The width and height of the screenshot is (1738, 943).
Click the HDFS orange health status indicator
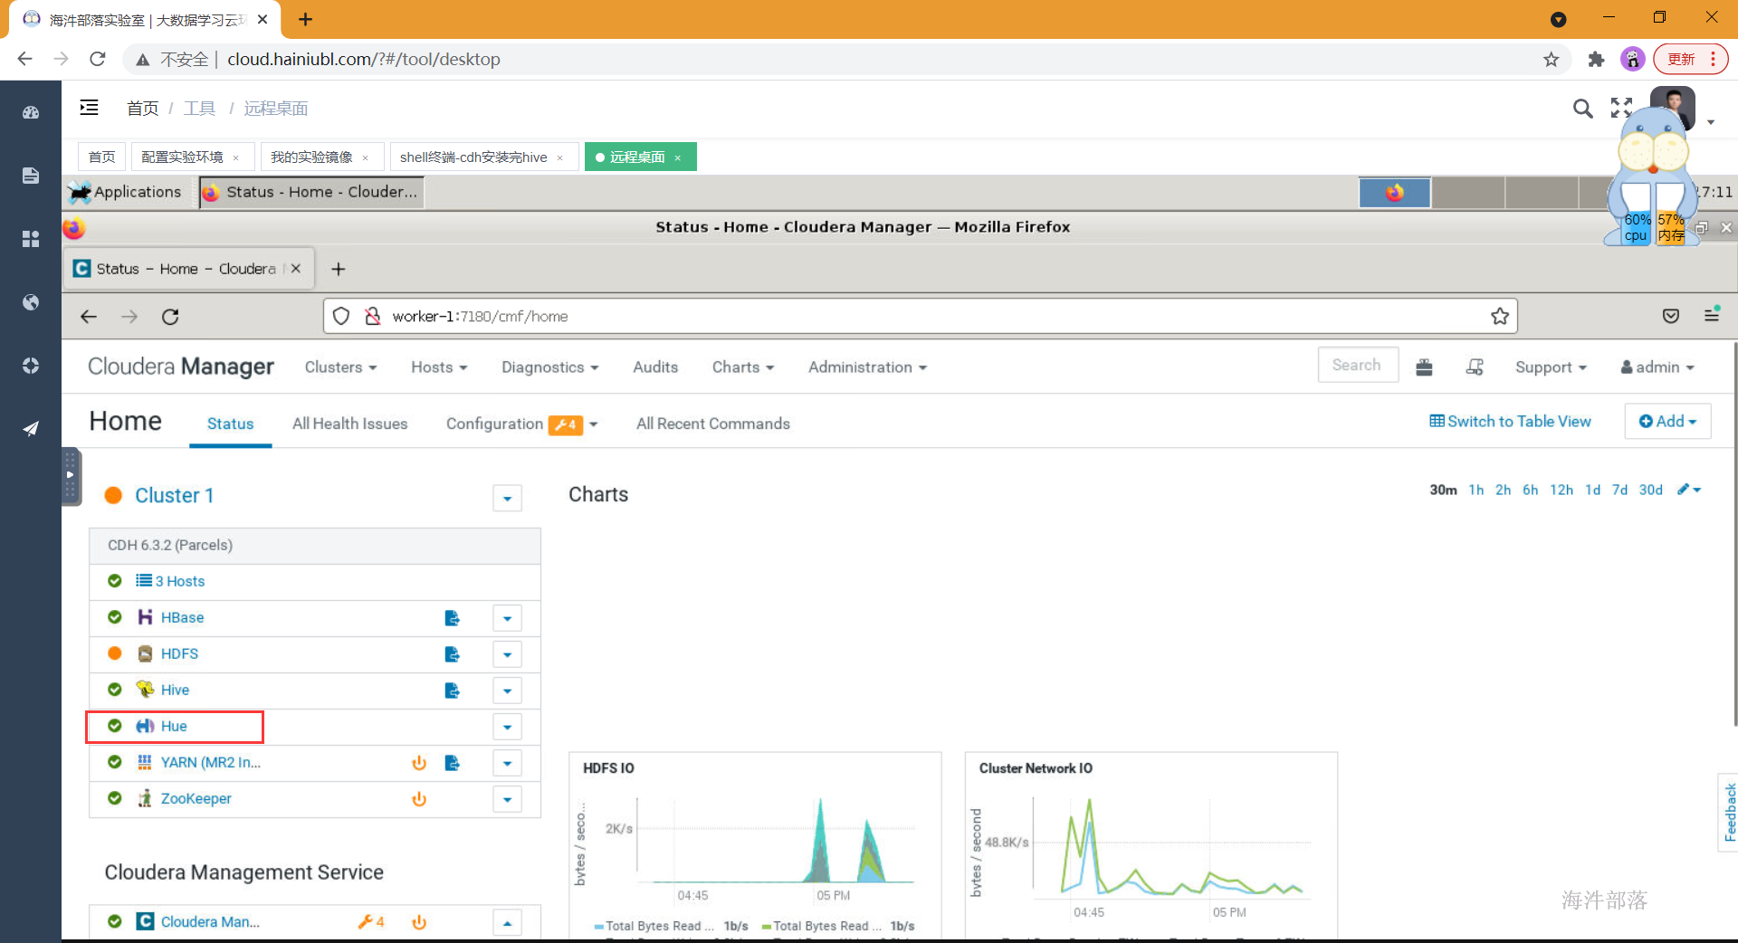(x=115, y=653)
